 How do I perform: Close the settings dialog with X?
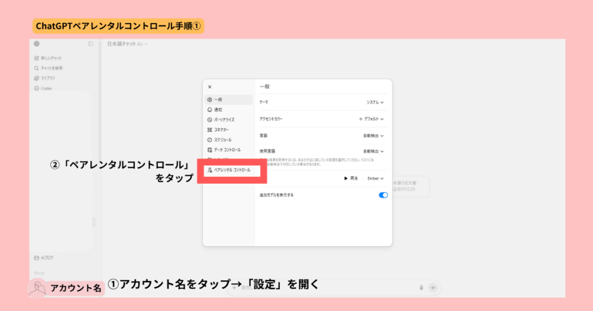[210, 87]
